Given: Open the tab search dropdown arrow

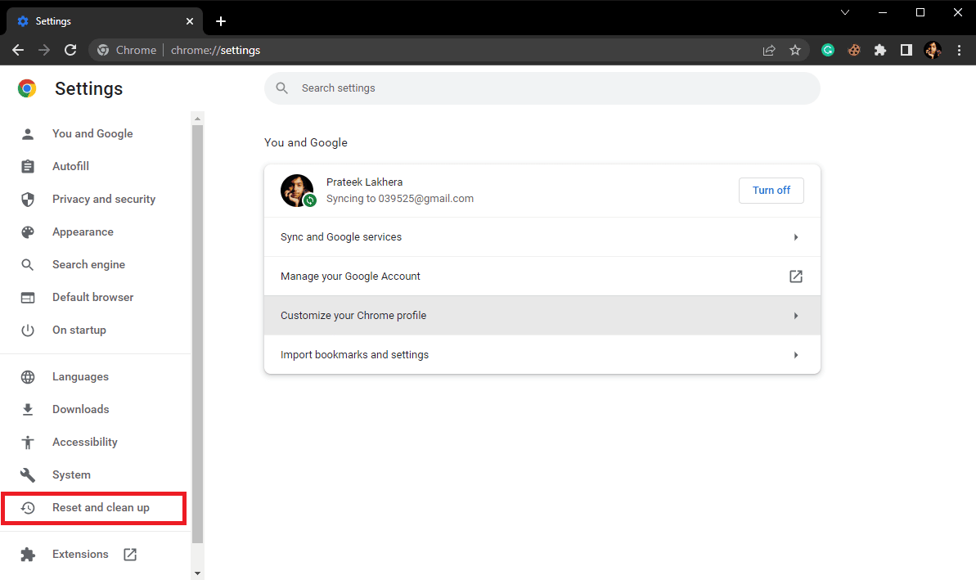Looking at the screenshot, I should (845, 12).
